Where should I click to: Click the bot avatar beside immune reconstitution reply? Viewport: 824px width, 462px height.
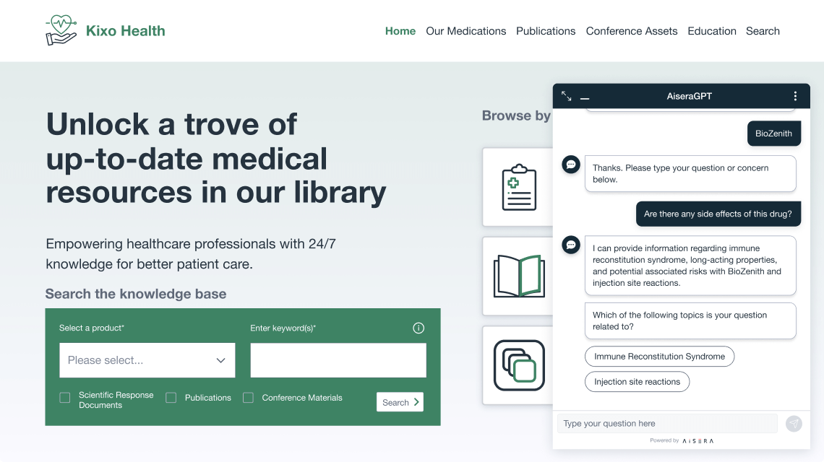coord(571,245)
